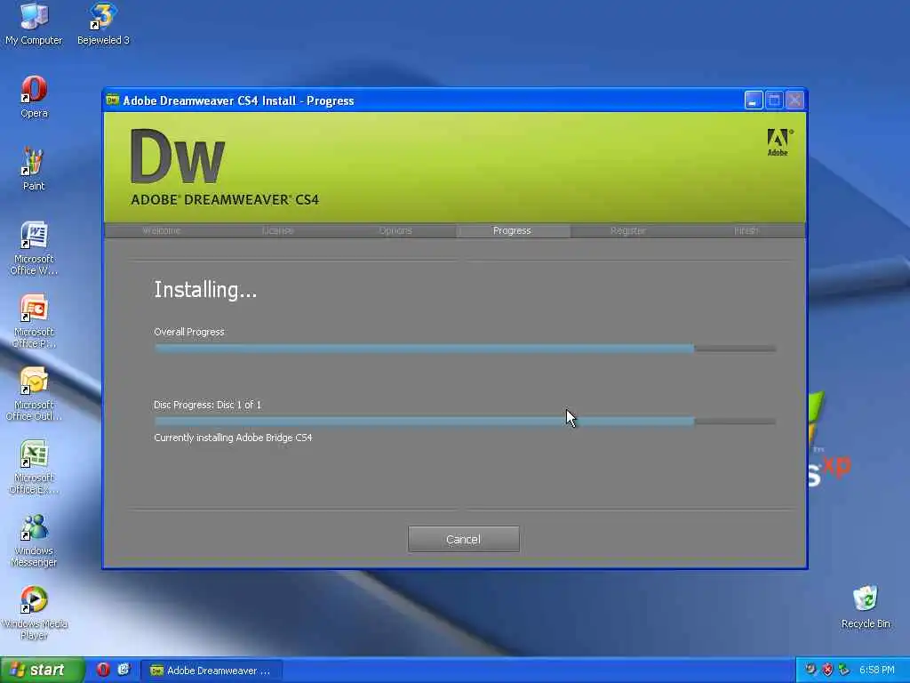
Task: Launch the Bejeweled 3 shortcut
Action: (x=103, y=24)
